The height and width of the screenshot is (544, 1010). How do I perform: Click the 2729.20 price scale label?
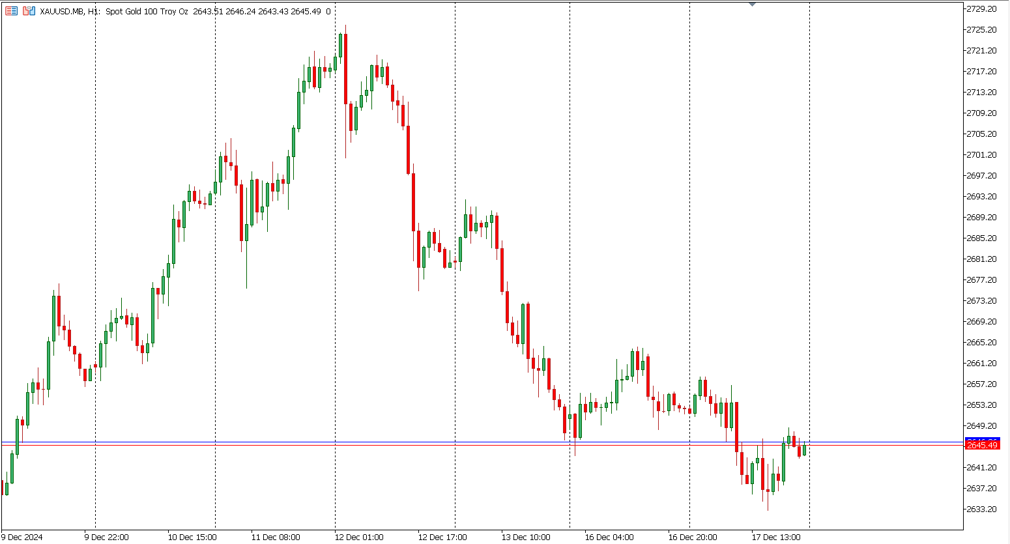point(982,8)
